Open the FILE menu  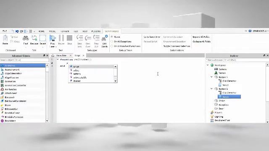click(5, 31)
